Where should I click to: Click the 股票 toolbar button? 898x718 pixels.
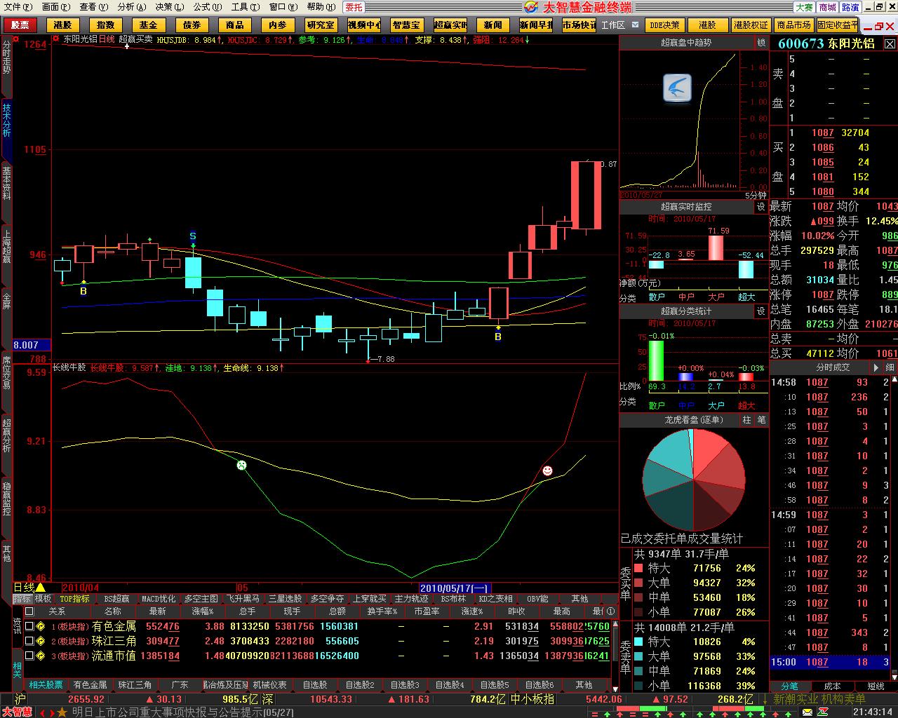pyautogui.click(x=20, y=25)
